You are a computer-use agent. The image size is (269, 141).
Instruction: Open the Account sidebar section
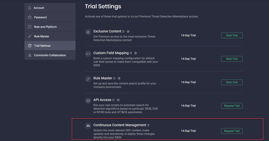point(50,8)
